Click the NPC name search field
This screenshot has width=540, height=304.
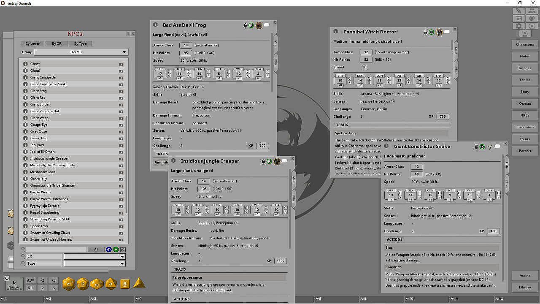(x=56, y=250)
